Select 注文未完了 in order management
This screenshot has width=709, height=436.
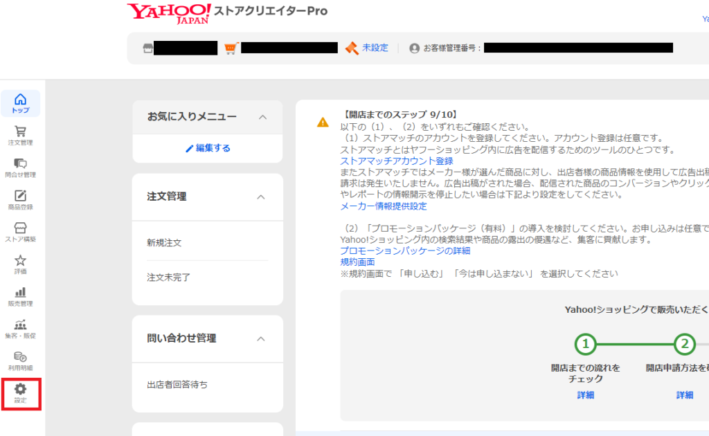(x=168, y=278)
